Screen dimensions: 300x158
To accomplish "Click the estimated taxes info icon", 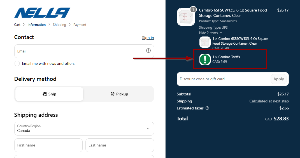I will 207,108.
